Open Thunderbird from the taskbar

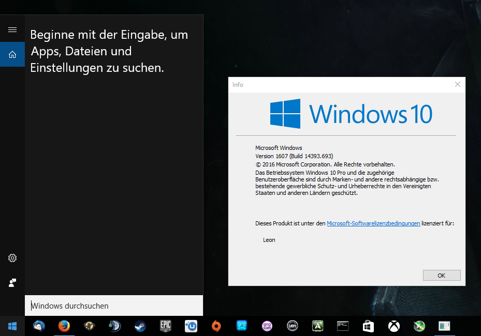coord(39,326)
